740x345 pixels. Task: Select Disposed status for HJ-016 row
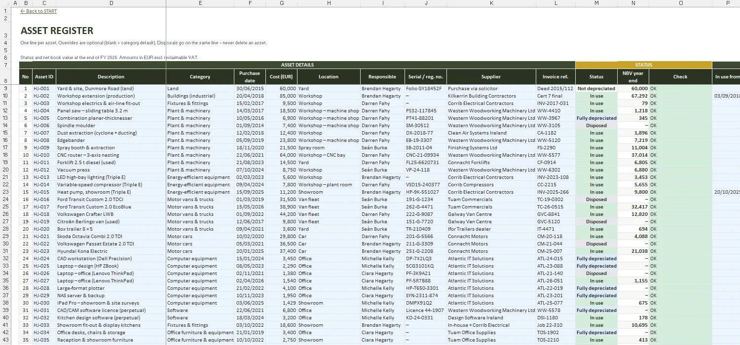596,200
